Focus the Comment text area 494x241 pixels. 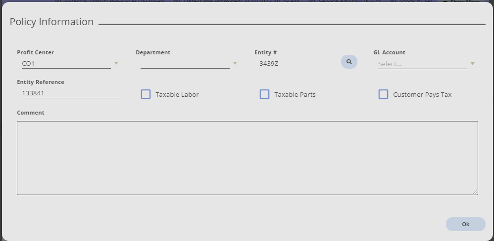(x=247, y=158)
